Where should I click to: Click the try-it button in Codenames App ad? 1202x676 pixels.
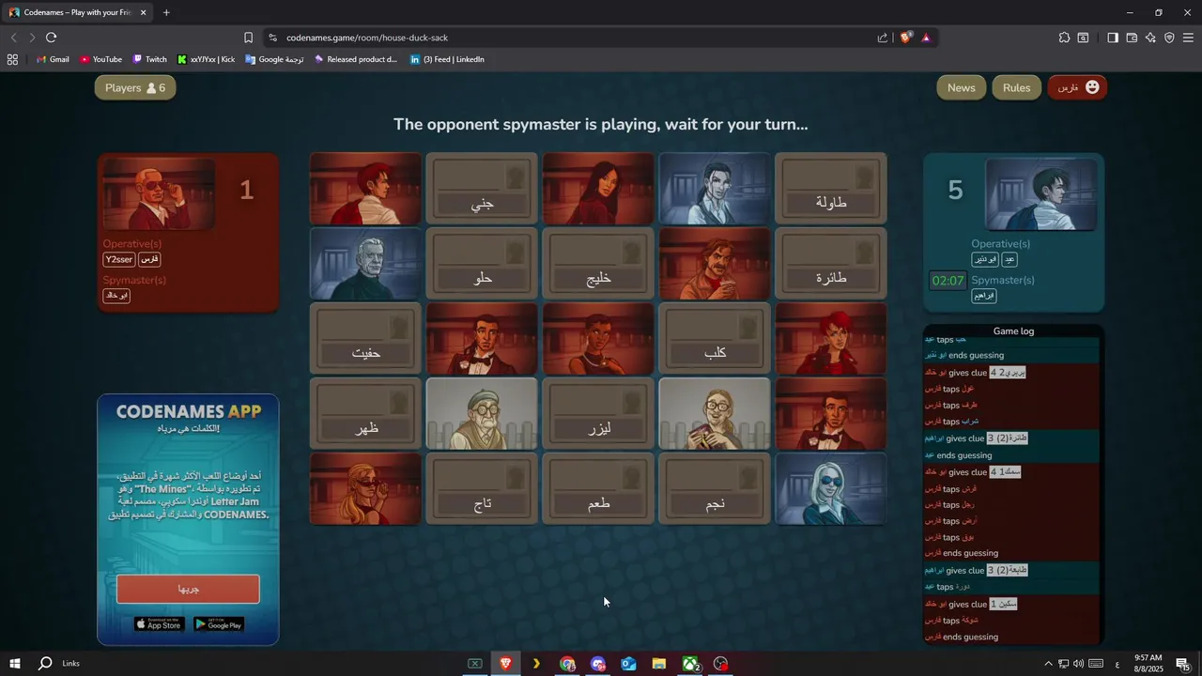pyautogui.click(x=188, y=590)
